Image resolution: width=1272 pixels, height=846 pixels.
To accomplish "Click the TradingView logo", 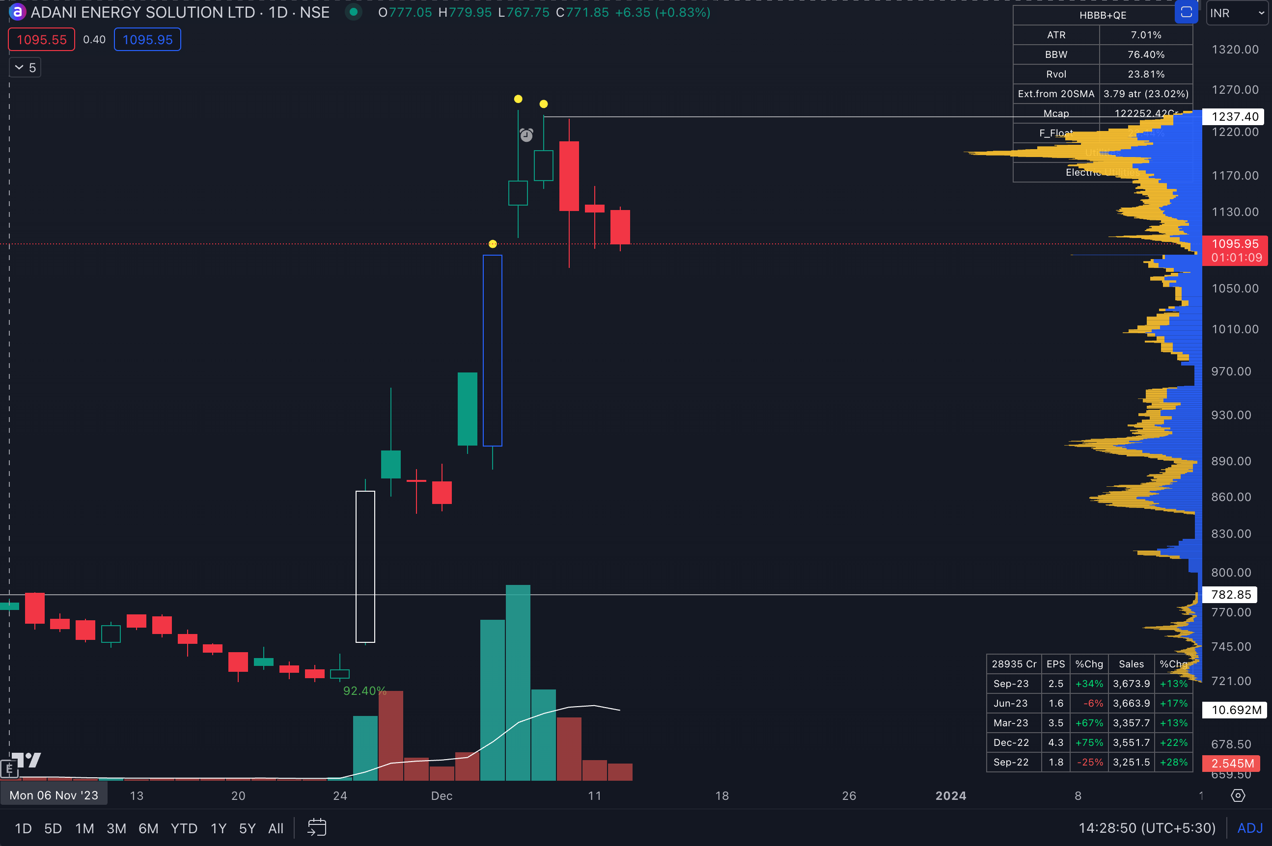I will [26, 759].
